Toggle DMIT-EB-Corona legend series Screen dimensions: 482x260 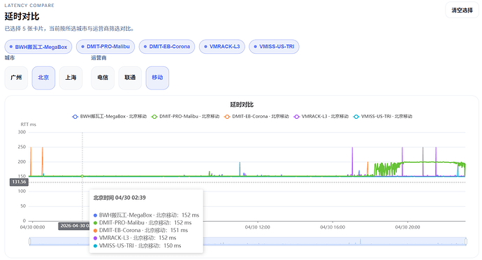coord(256,117)
